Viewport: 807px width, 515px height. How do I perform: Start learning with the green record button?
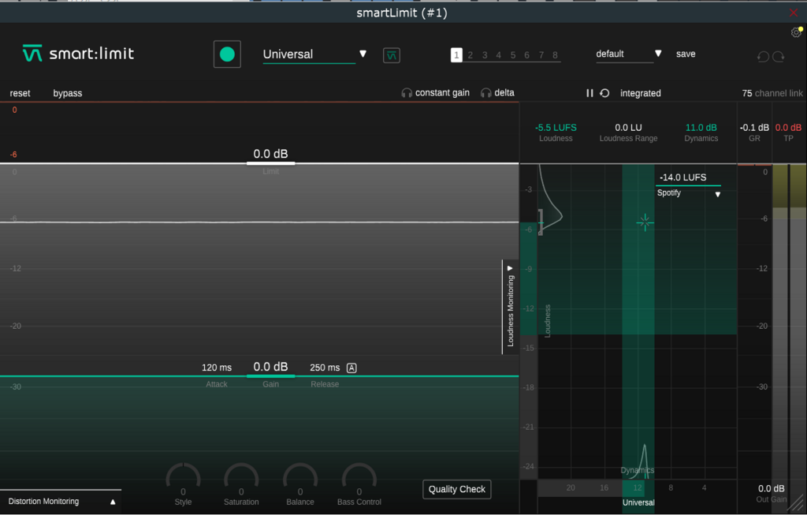click(227, 54)
